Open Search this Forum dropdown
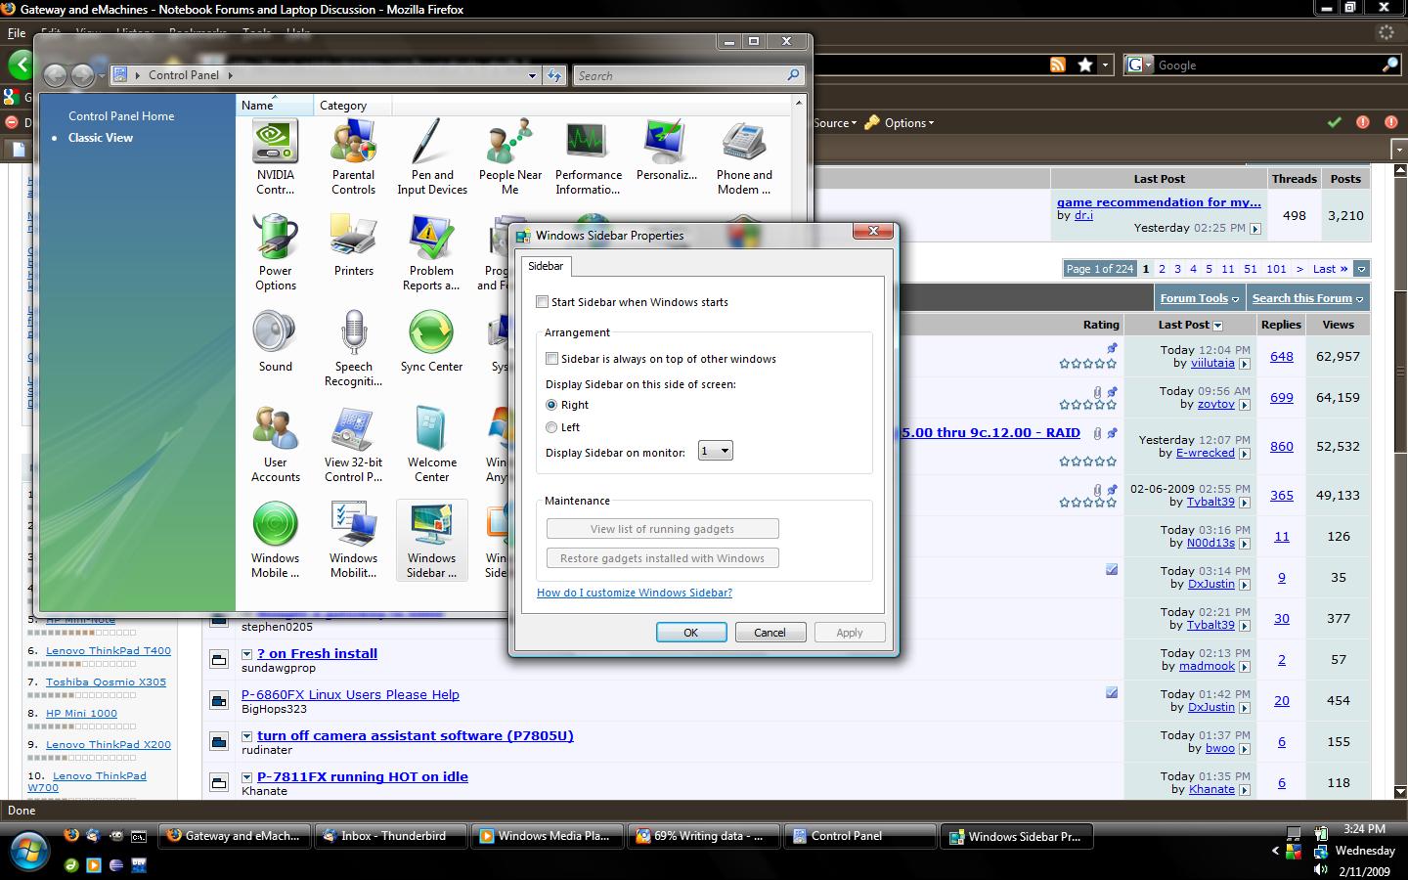The image size is (1408, 880). 1307,298
